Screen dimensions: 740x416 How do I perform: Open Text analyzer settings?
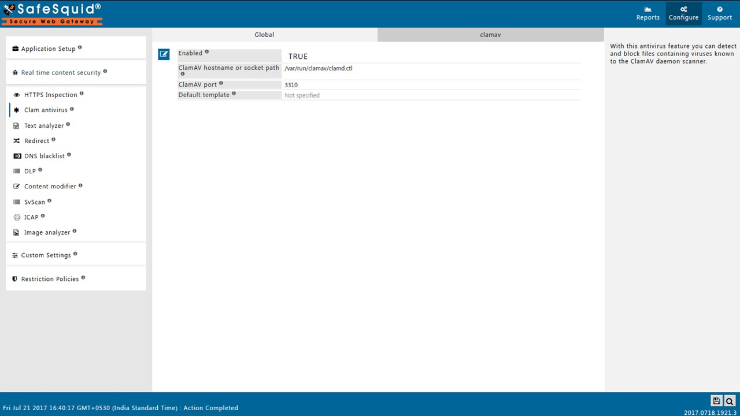(x=44, y=125)
